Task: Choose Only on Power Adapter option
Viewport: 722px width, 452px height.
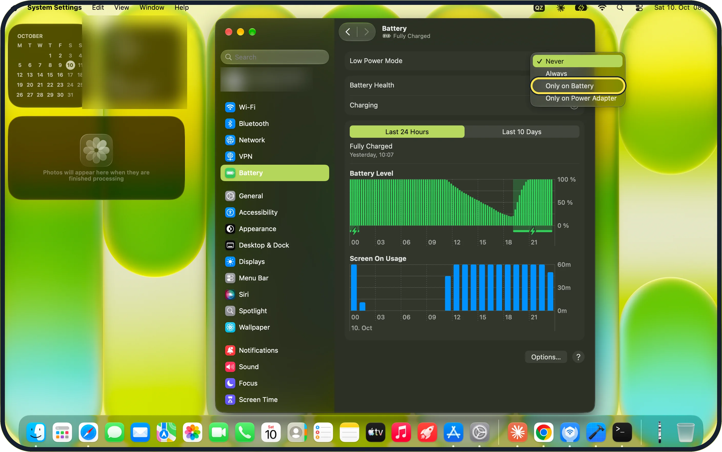Action: point(577,98)
